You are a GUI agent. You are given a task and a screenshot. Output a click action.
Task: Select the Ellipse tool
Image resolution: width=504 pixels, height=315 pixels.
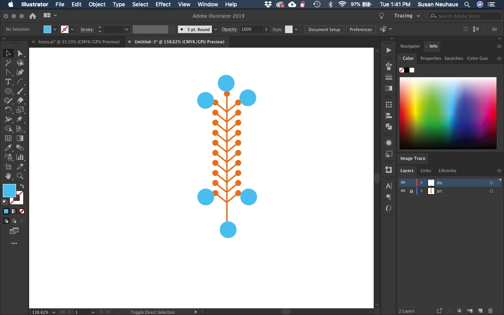click(x=8, y=91)
